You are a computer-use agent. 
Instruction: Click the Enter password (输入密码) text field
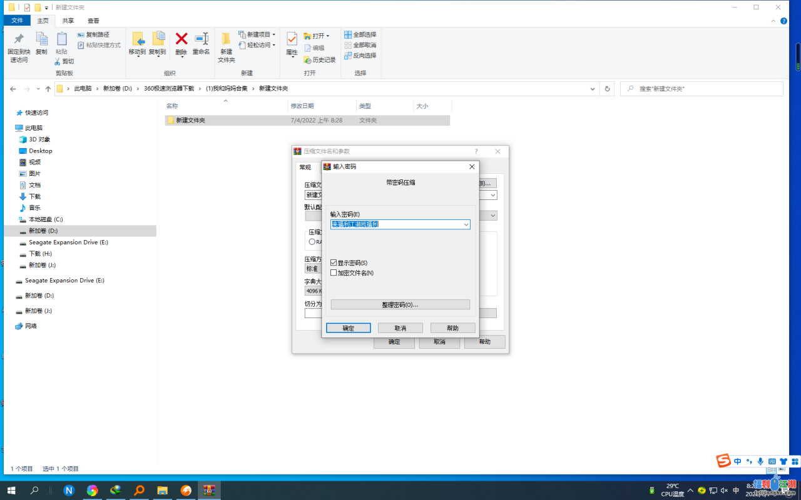(x=395, y=224)
